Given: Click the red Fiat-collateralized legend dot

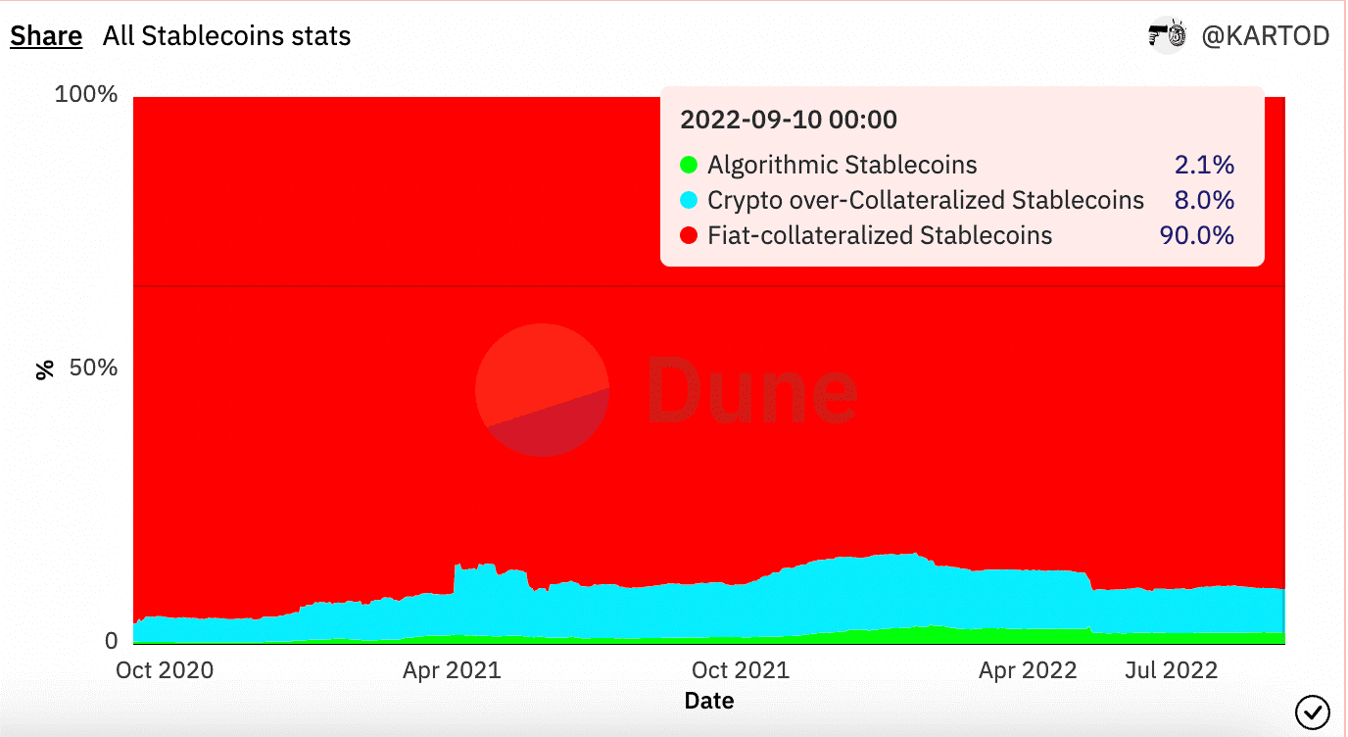Looking at the screenshot, I should pyautogui.click(x=689, y=236).
